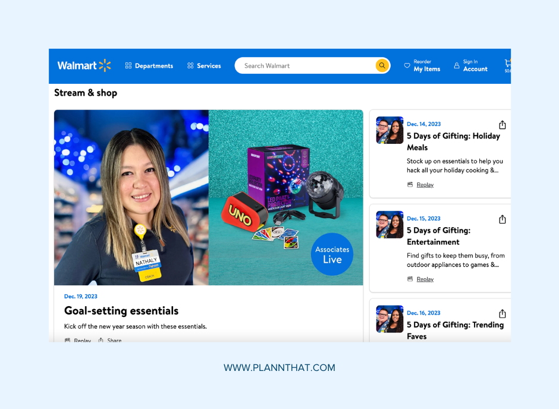Open "5 Days of Gifting: Holiday Meals" title
The height and width of the screenshot is (409, 559).
click(x=454, y=142)
